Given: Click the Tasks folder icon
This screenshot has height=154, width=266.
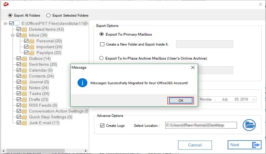Looking at the screenshot, I should pyautogui.click(x=24, y=94).
